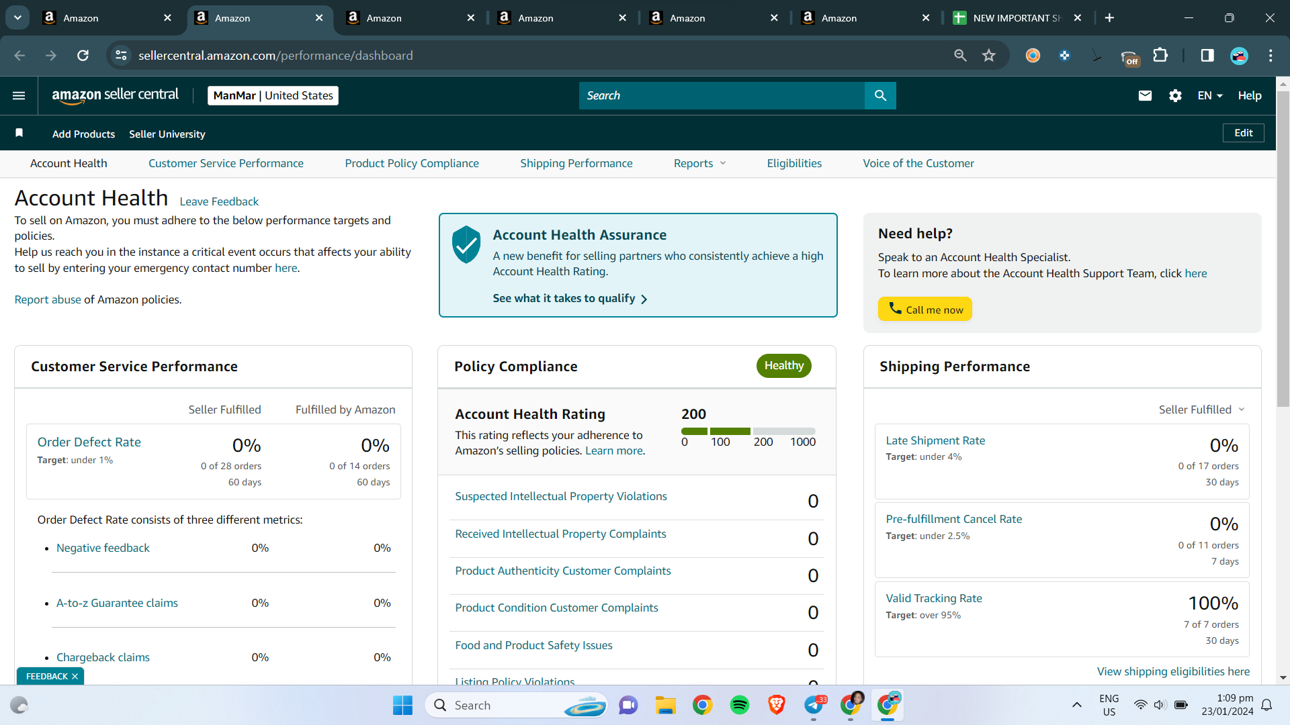
Task: Open the Seller Fulfilled dropdown in Shipping Performance
Action: click(1202, 409)
